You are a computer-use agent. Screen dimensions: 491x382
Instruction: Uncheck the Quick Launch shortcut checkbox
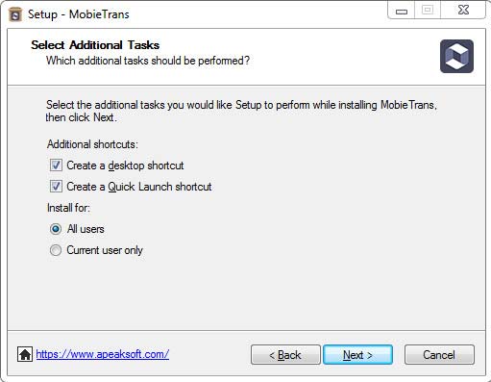[56, 187]
